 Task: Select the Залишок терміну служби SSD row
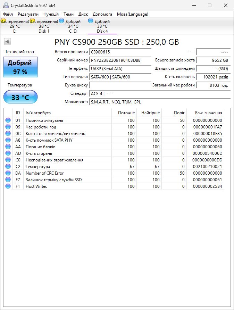(x=114, y=179)
